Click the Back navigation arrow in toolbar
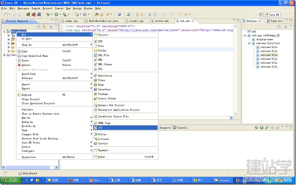The image size is (296, 185). pos(186,14)
